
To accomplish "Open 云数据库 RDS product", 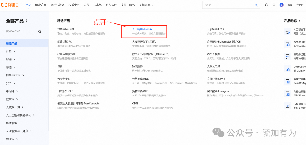I will pyautogui.click(x=141, y=79).
